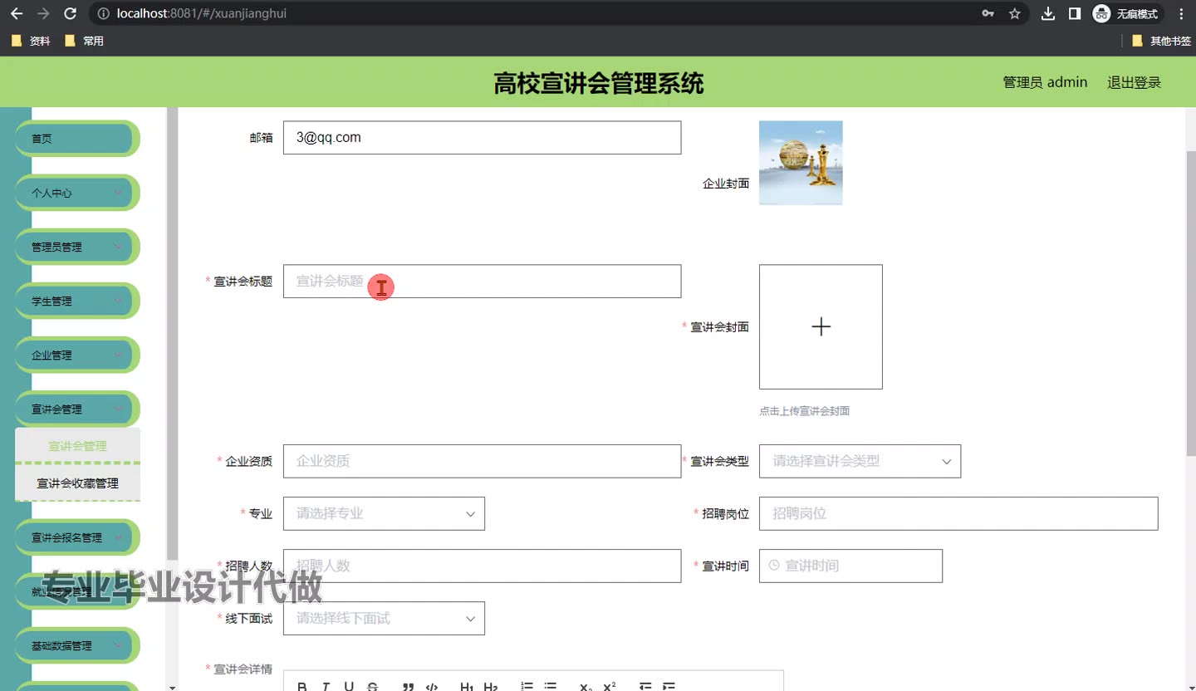Image resolution: width=1196 pixels, height=691 pixels.
Task: Decrease indent in the editor toolbar
Action: tap(645, 687)
